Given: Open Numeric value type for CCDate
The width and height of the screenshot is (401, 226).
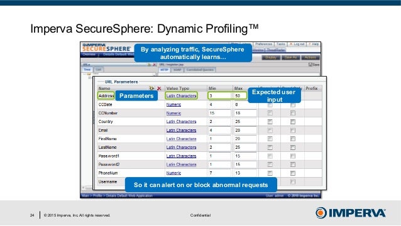Looking at the screenshot, I should 173,104.
